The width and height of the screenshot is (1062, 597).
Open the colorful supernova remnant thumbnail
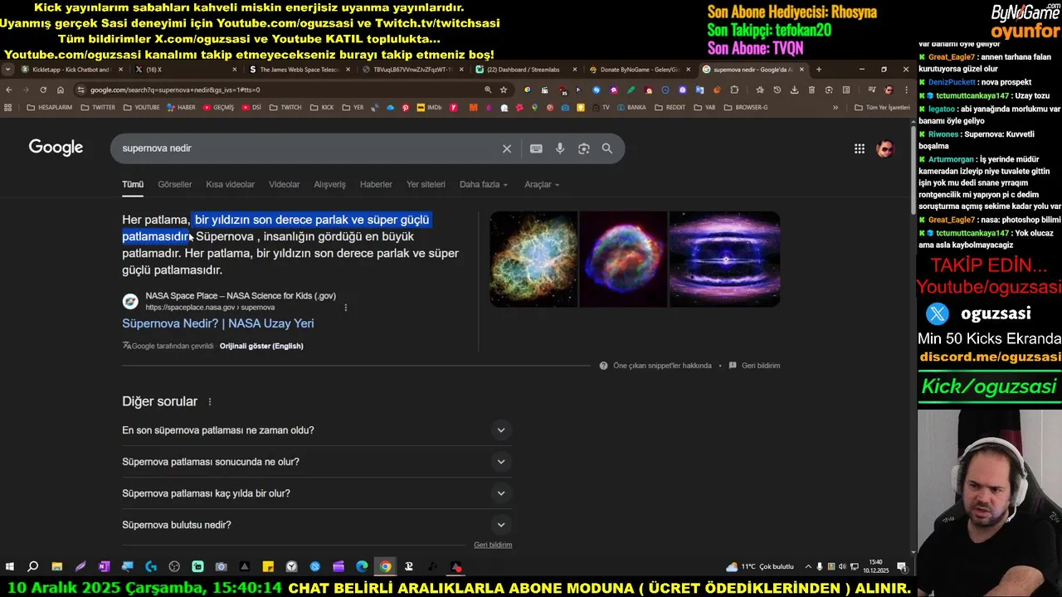point(623,259)
